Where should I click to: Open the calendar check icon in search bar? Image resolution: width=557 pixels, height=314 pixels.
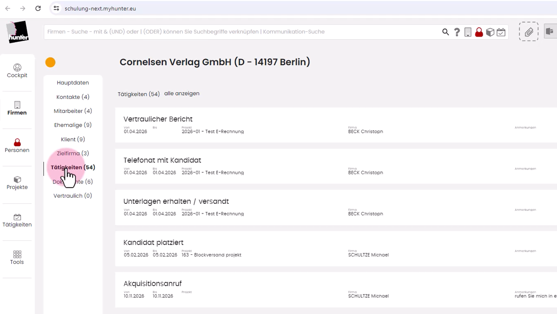click(x=501, y=32)
